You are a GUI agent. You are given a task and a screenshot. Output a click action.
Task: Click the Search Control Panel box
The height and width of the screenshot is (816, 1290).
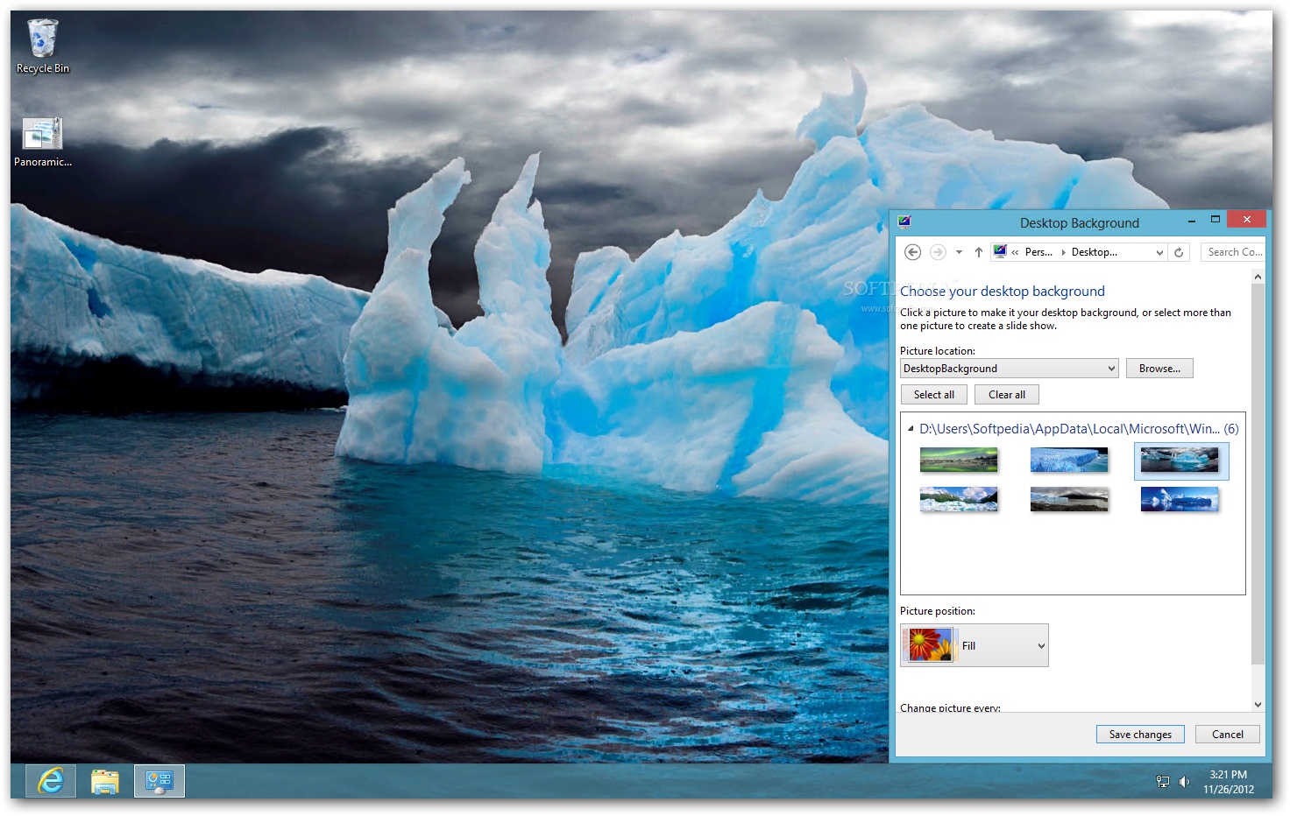[1234, 252]
